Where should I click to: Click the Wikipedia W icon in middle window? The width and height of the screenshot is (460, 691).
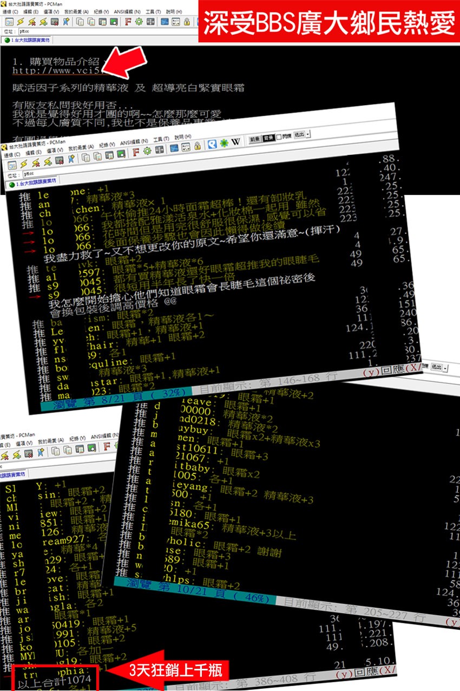pyautogui.click(x=236, y=142)
